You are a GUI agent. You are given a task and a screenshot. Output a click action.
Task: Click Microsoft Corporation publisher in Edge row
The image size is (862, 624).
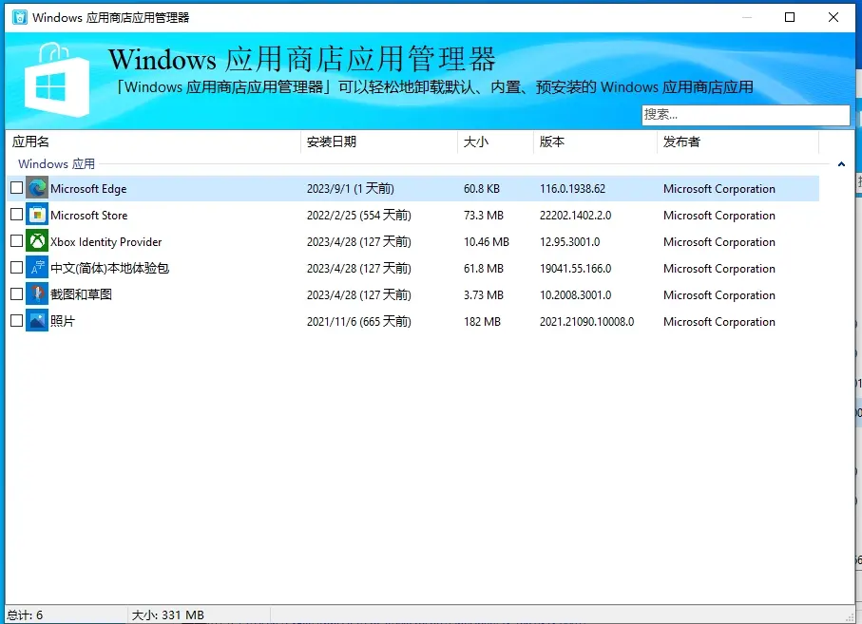(719, 189)
